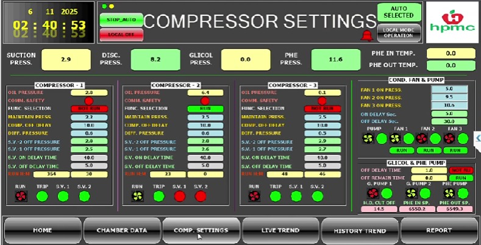
Task: Click Compressor 2 TRIP indicator lamp
Action: point(159,196)
